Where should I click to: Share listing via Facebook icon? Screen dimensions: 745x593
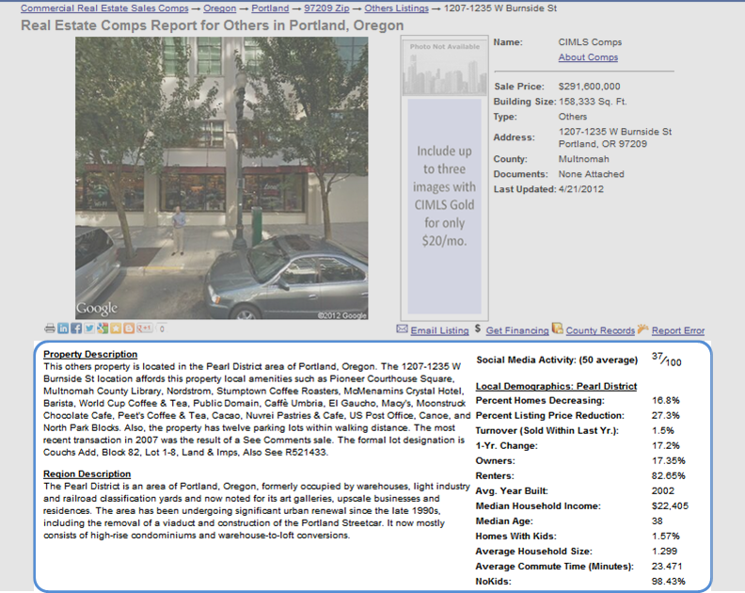[76, 329]
